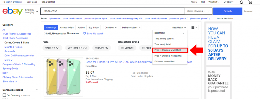This screenshot has width=260, height=99.
Task: Select Price + Shipping: lowest first
Action: [170, 50]
